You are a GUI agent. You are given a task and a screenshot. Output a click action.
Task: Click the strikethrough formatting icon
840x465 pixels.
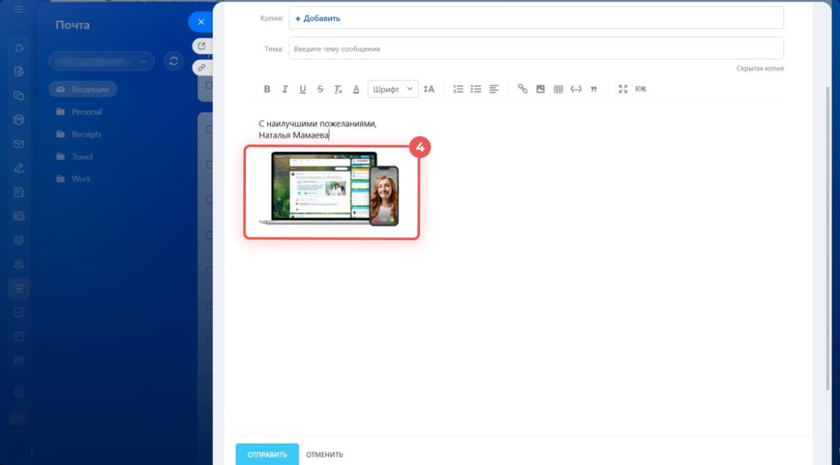click(320, 89)
